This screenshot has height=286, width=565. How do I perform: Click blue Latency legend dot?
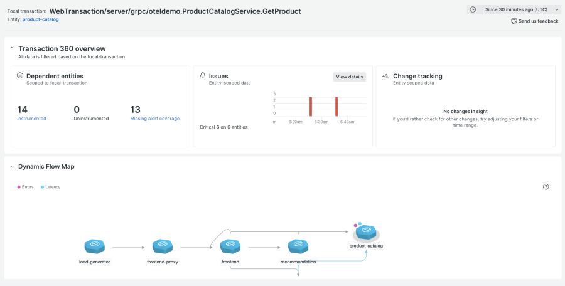(43, 187)
